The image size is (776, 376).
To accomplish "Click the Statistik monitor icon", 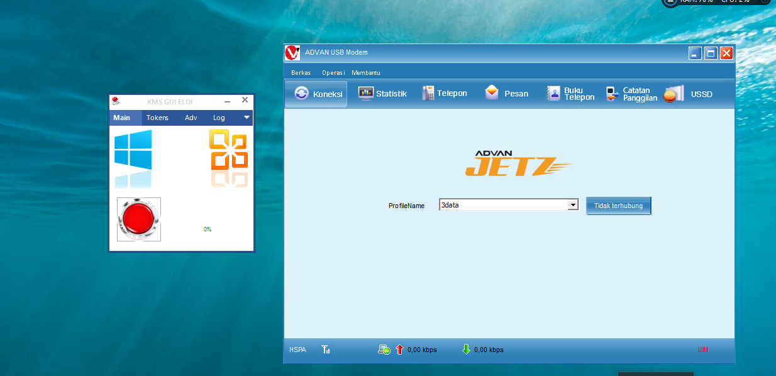I will click(x=365, y=93).
